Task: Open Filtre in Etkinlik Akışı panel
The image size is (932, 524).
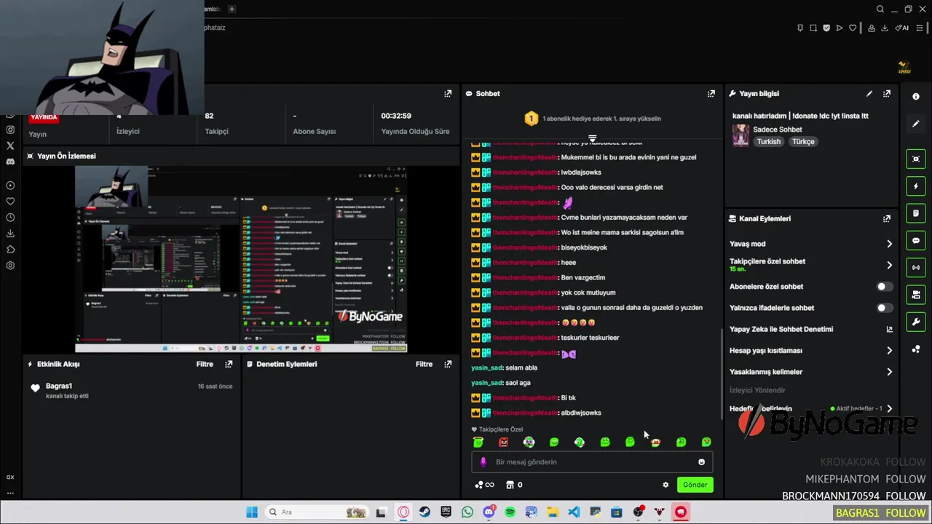Action: pyautogui.click(x=205, y=364)
